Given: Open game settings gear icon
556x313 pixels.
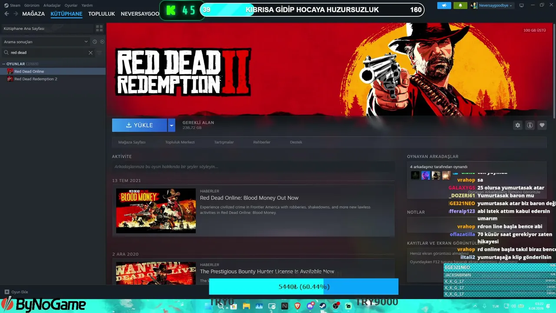Looking at the screenshot, I should [518, 125].
